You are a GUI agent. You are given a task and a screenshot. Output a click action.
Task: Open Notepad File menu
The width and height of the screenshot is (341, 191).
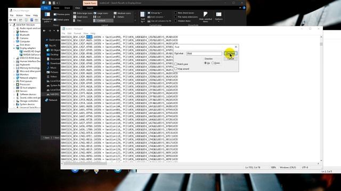63,33
